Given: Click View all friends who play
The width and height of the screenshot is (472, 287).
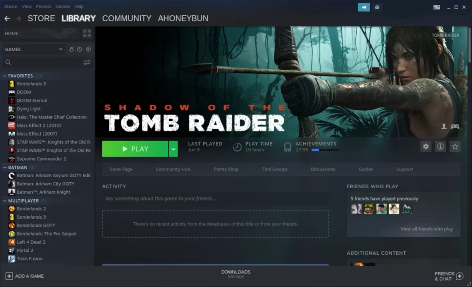Looking at the screenshot, I should [426, 229].
